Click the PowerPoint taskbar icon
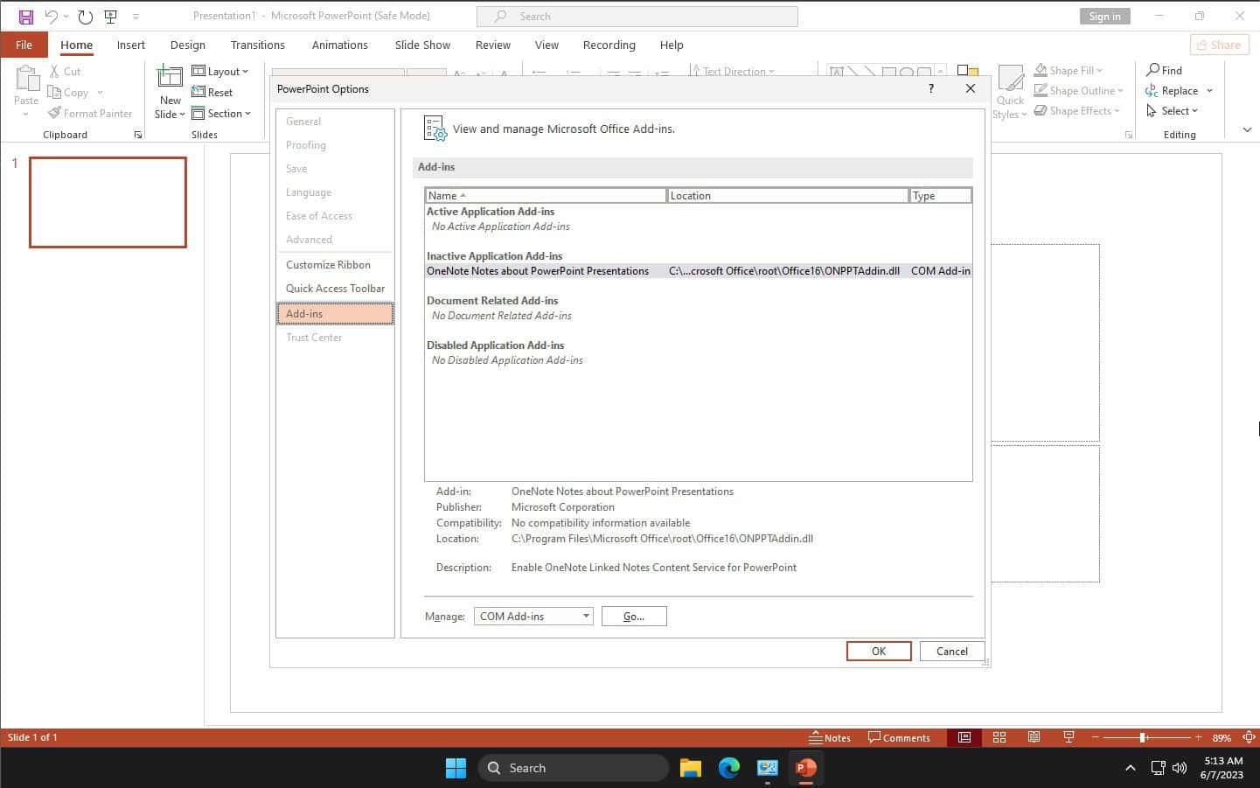 [x=806, y=768]
